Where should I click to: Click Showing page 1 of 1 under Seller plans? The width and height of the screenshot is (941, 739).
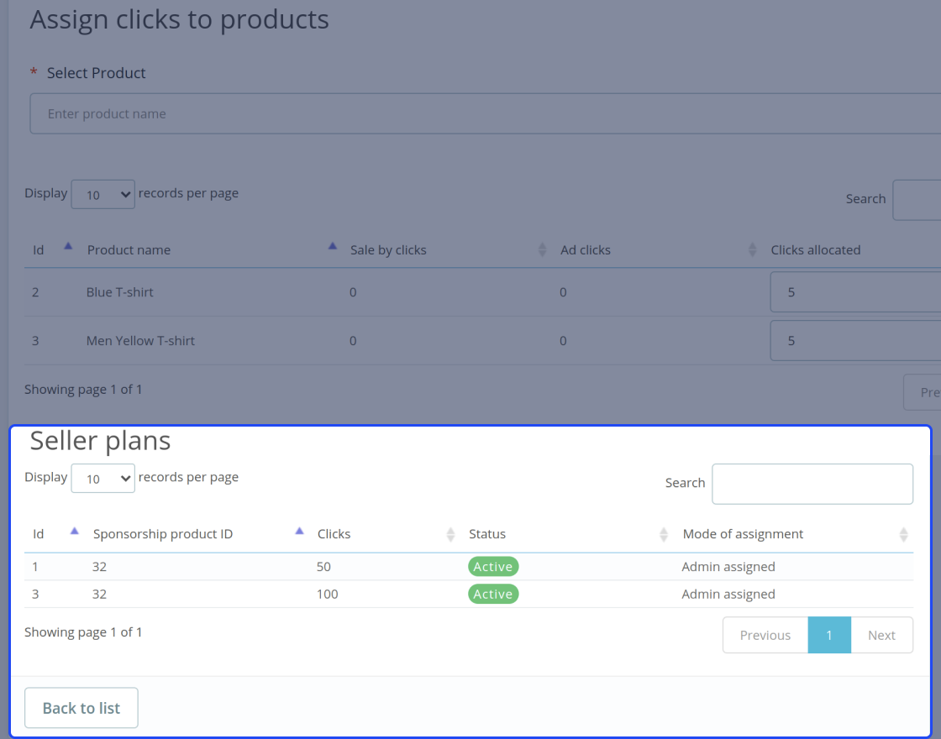click(83, 632)
